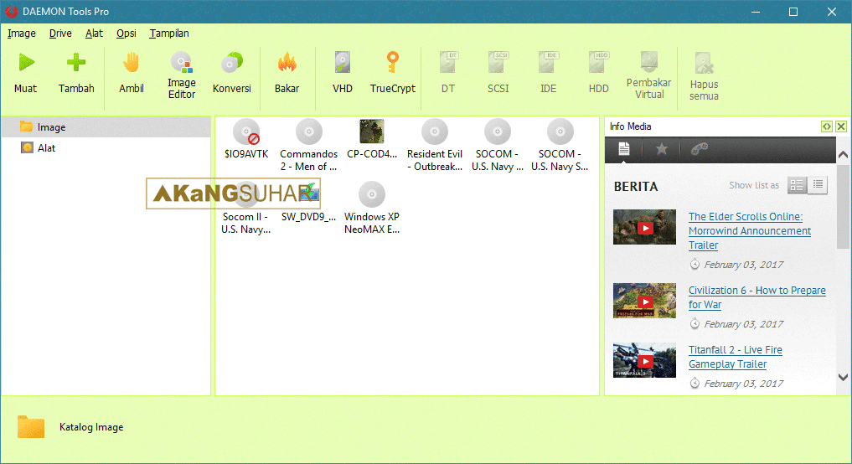The width and height of the screenshot is (852, 464).
Task: Add an IDE virtual drive
Action: click(x=548, y=74)
